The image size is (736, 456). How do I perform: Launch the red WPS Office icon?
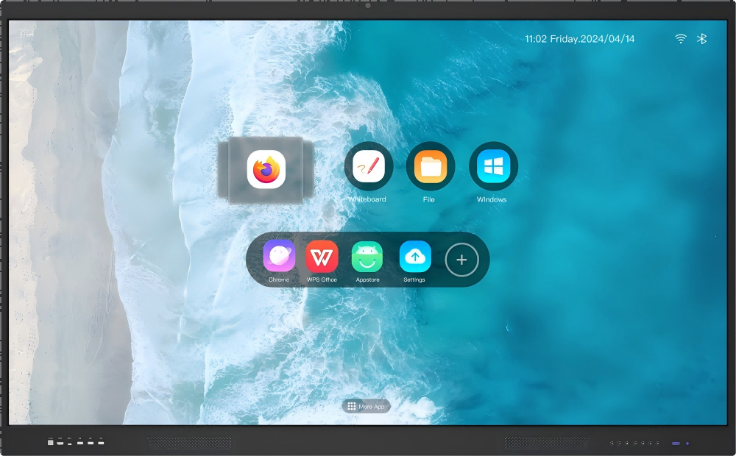click(x=322, y=257)
